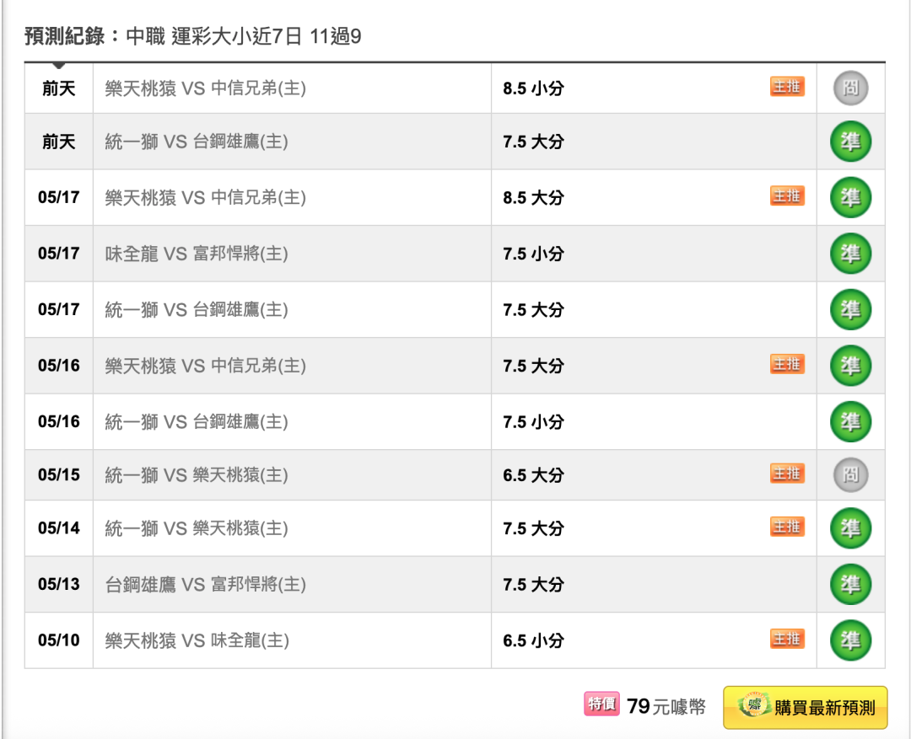Click the 準 icon in the 05/16 樂天桃猿 row
The image size is (911, 739).
850,366
